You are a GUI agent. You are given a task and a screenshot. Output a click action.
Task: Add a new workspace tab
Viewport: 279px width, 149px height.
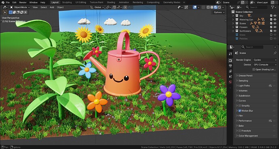[184, 2]
